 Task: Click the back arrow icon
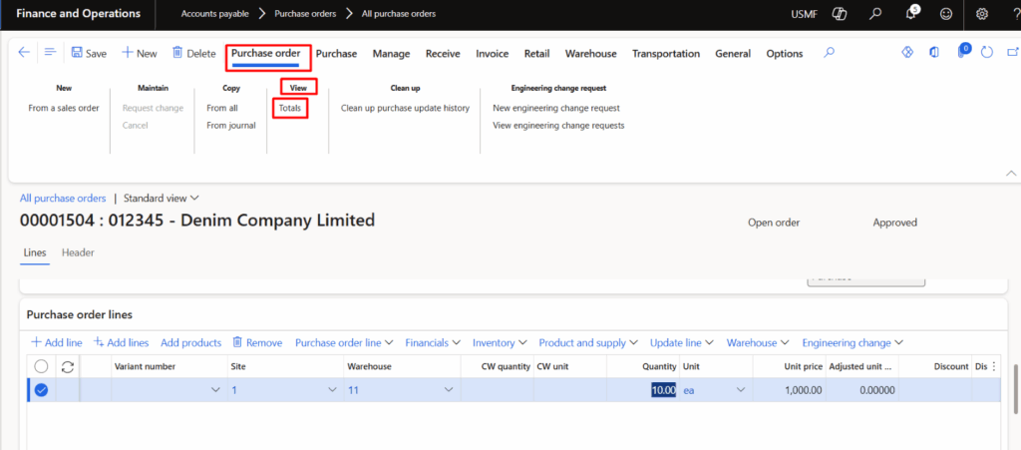click(24, 53)
